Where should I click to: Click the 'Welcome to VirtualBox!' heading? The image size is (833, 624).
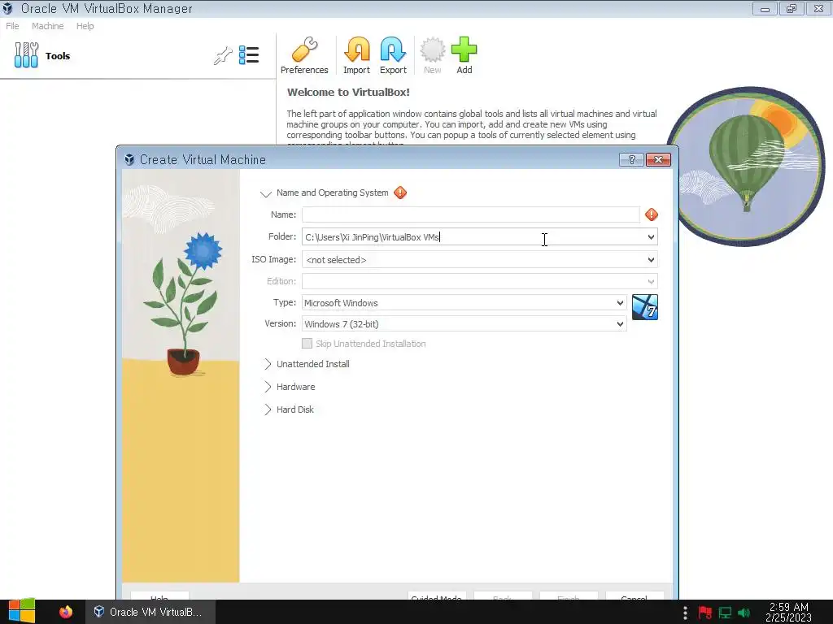click(348, 92)
